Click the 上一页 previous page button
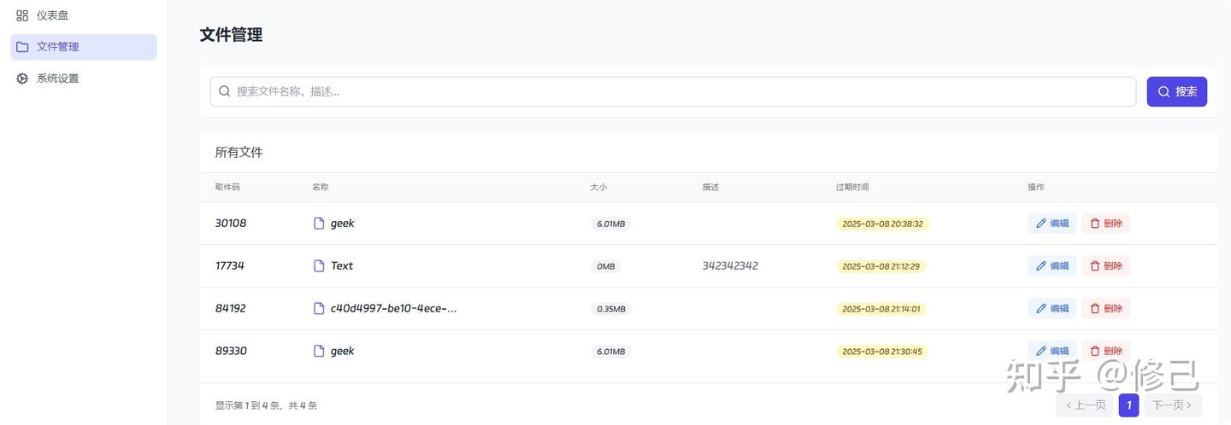The width and height of the screenshot is (1231, 425). [1086, 405]
